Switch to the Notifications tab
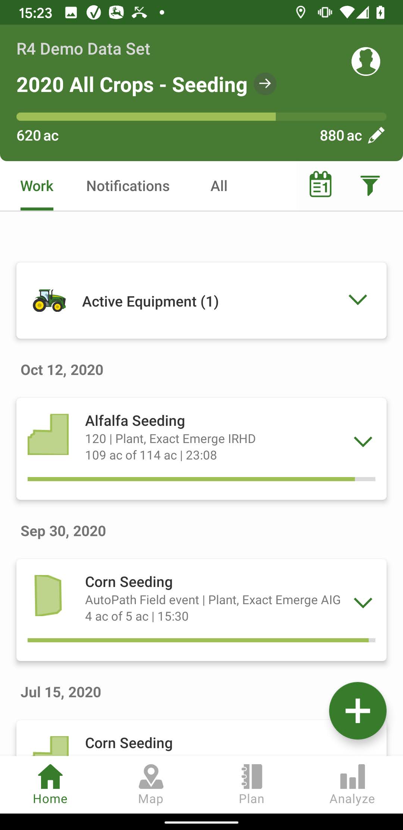 point(128,186)
